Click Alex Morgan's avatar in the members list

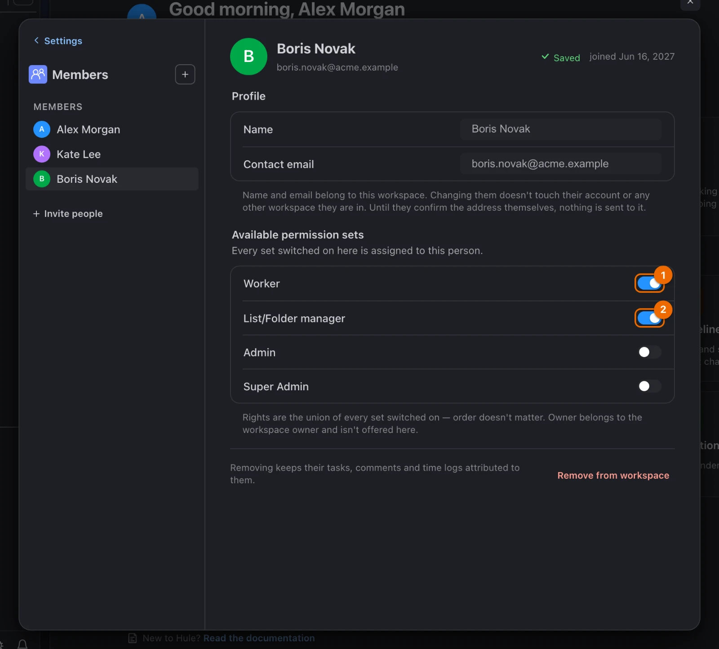pos(42,129)
